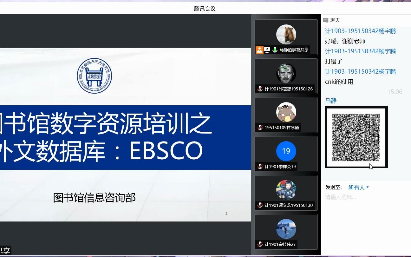This screenshot has height=257, width=411.
Task: Click sender name above 好嘞，谢谢老师 message
Action: 360,31
